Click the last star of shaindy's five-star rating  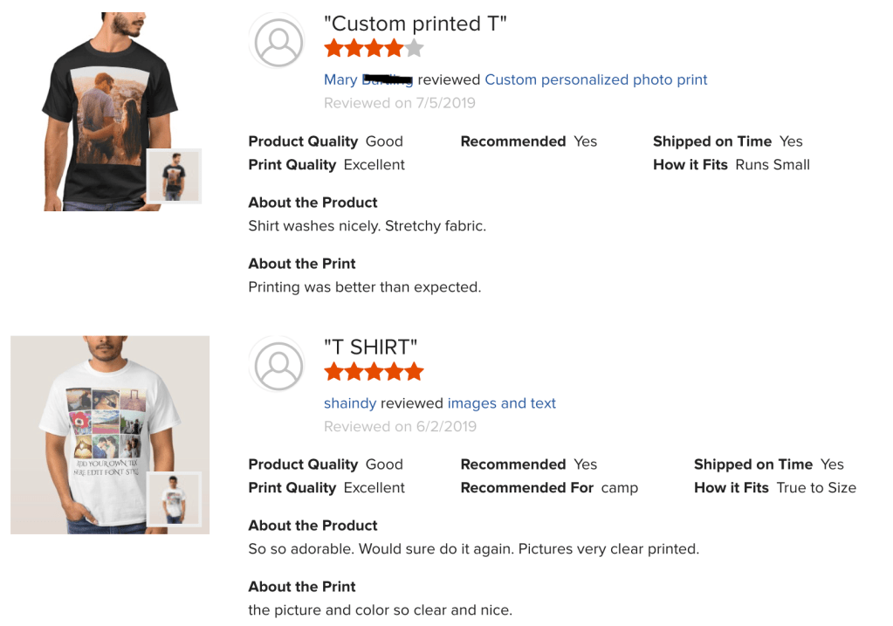coord(414,372)
